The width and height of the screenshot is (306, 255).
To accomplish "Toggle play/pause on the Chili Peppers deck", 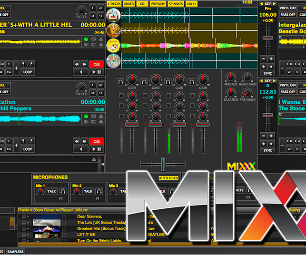I will click(x=97, y=149).
